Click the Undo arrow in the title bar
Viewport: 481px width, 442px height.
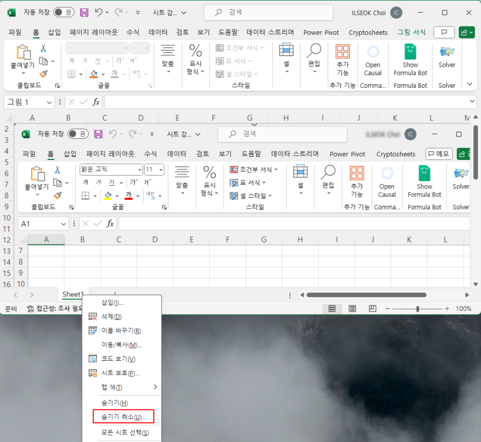click(99, 12)
